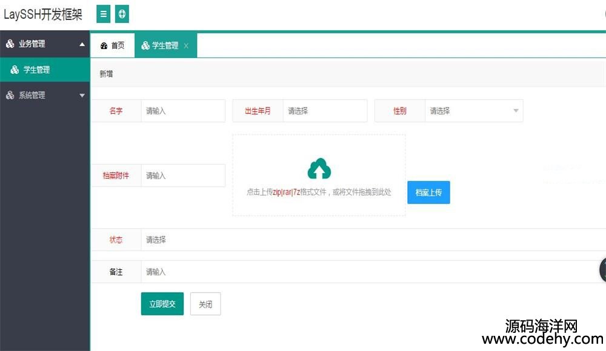
Task: Focus the 档案附件 input field
Action: point(183,175)
